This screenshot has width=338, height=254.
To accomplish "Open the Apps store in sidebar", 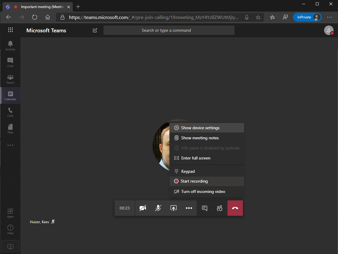I will (x=10, y=213).
